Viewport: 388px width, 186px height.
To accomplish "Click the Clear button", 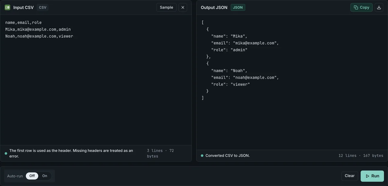I will coord(350,176).
